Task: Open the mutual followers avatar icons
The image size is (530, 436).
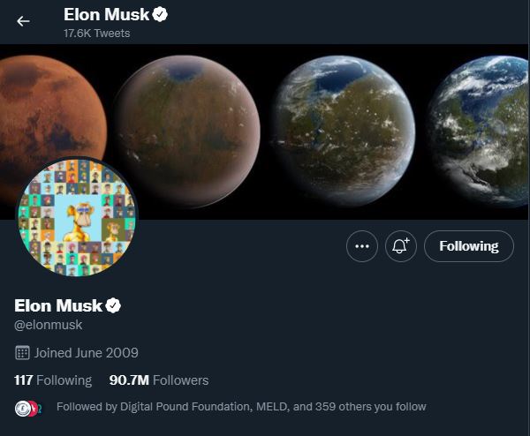Action: tap(26, 407)
